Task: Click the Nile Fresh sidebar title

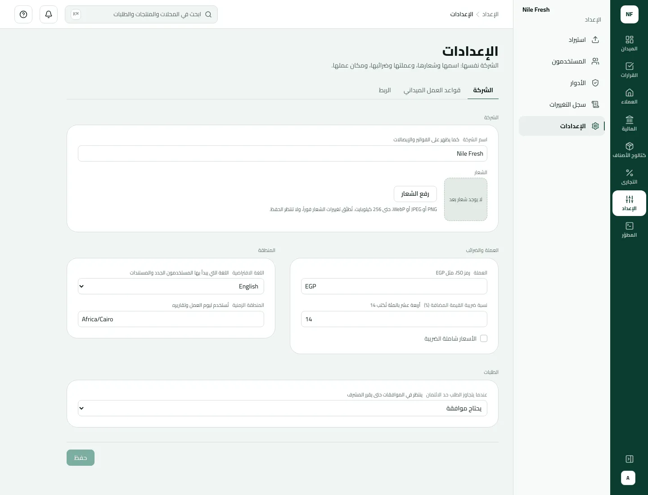Action: (x=536, y=9)
